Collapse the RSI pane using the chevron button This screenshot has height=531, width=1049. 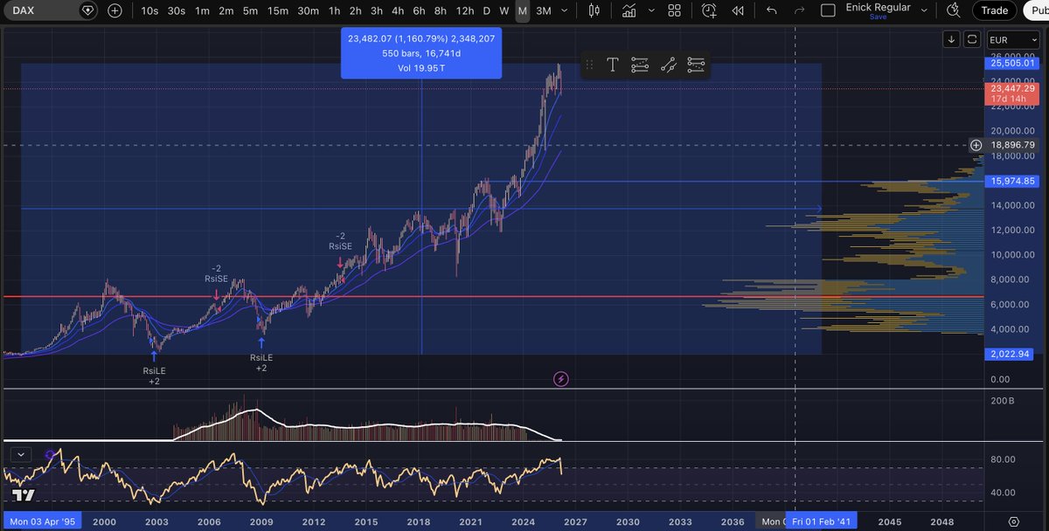tap(22, 454)
